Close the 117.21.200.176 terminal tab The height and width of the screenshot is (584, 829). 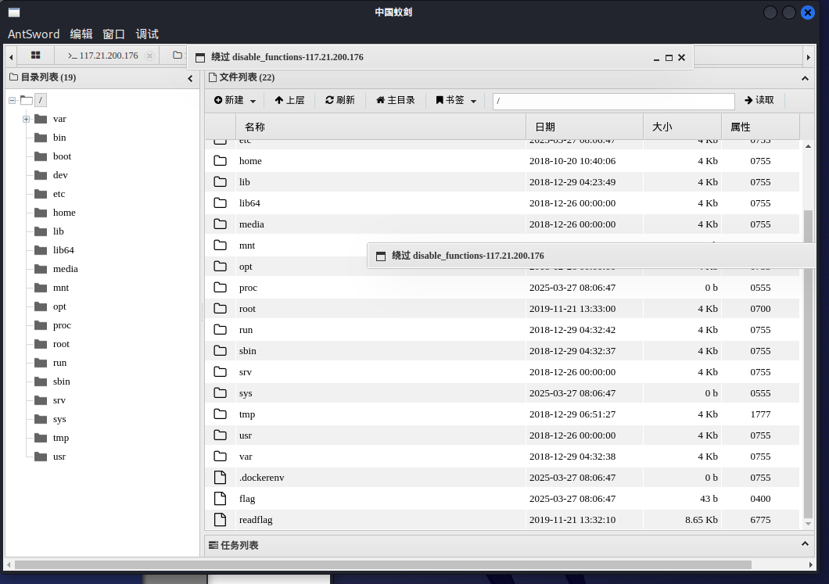149,56
